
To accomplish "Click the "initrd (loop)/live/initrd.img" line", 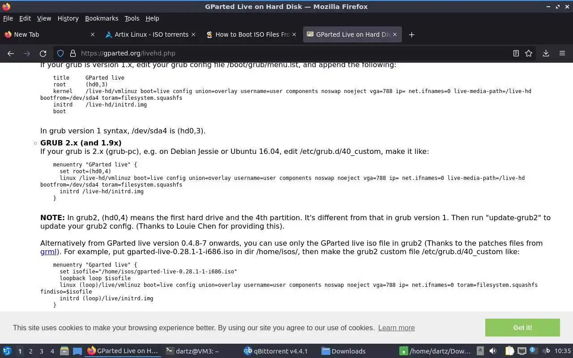I will [x=106, y=298].
